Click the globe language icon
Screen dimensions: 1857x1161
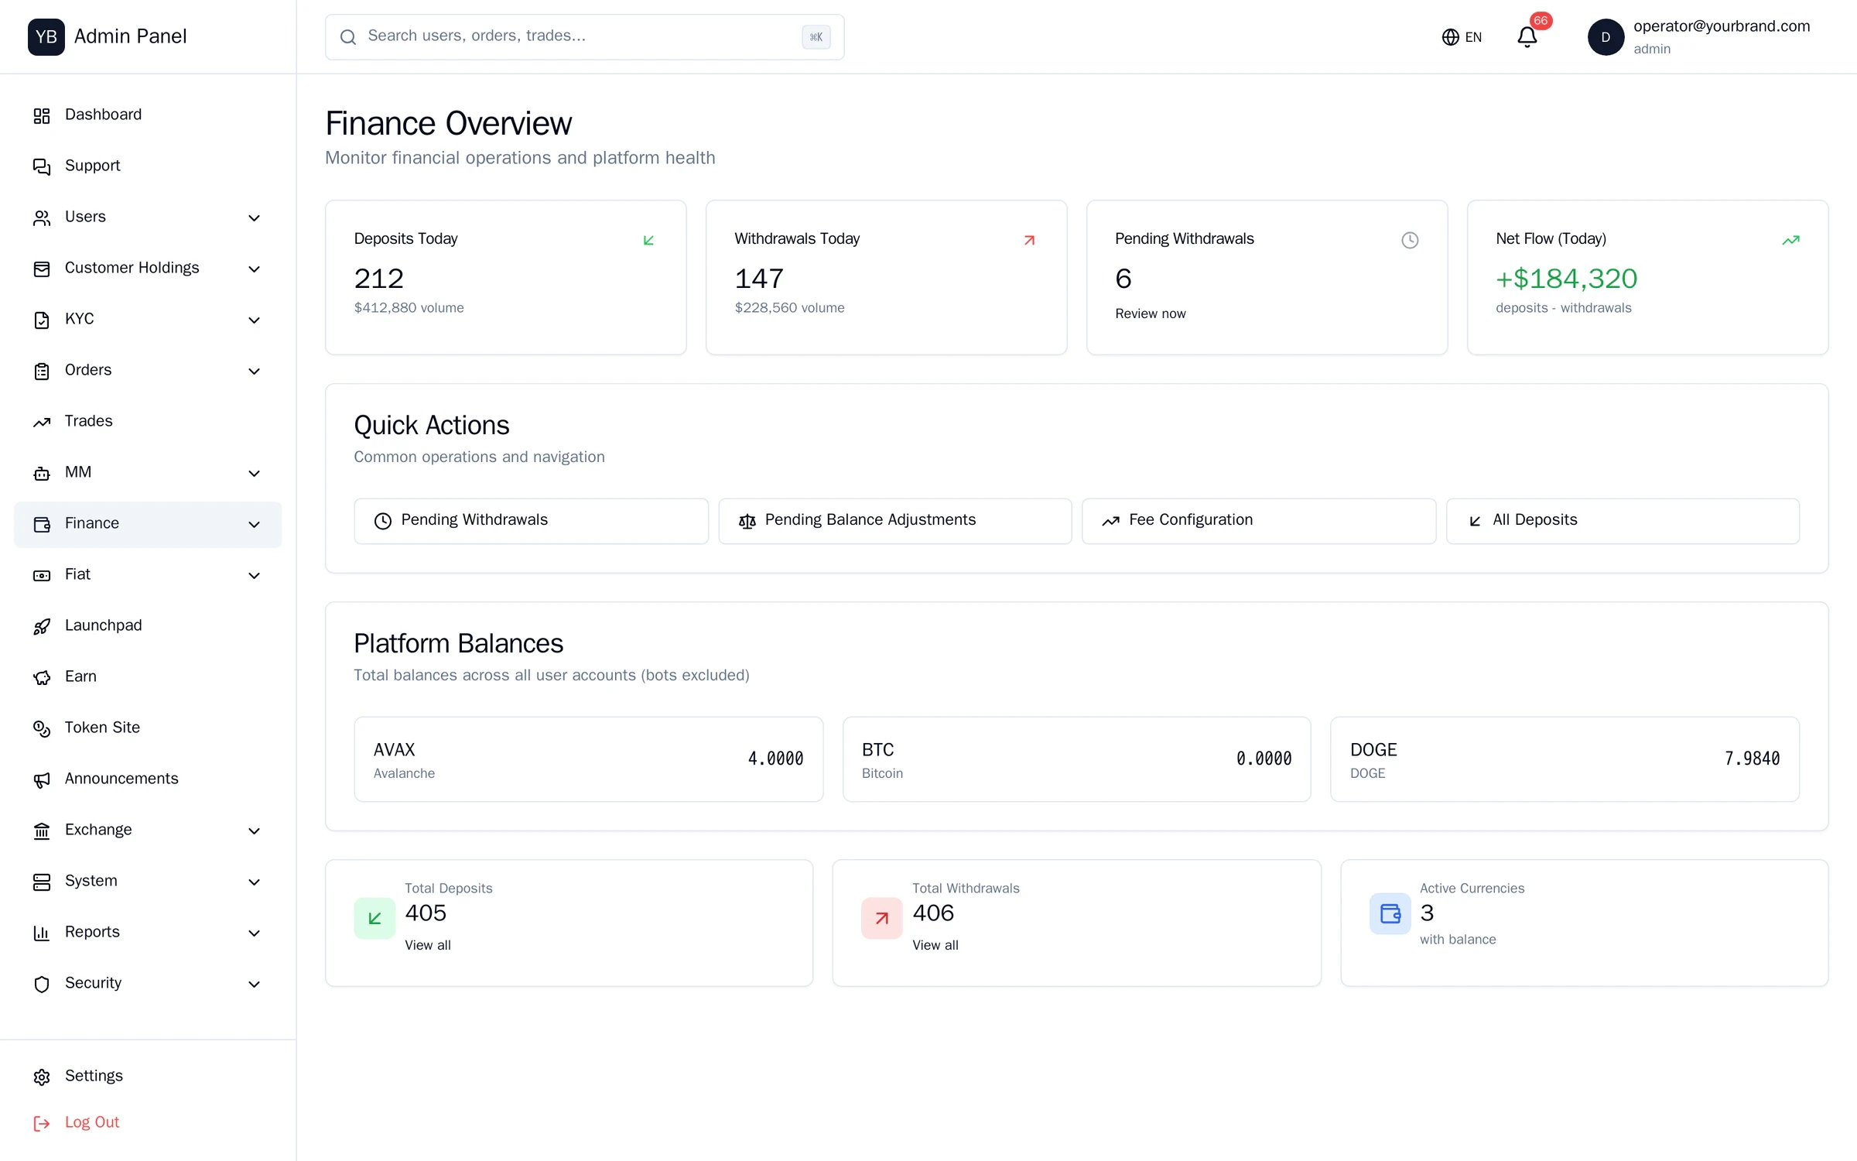(x=1450, y=37)
